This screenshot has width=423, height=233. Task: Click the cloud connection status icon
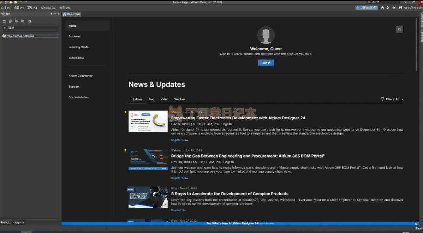click(394, 8)
